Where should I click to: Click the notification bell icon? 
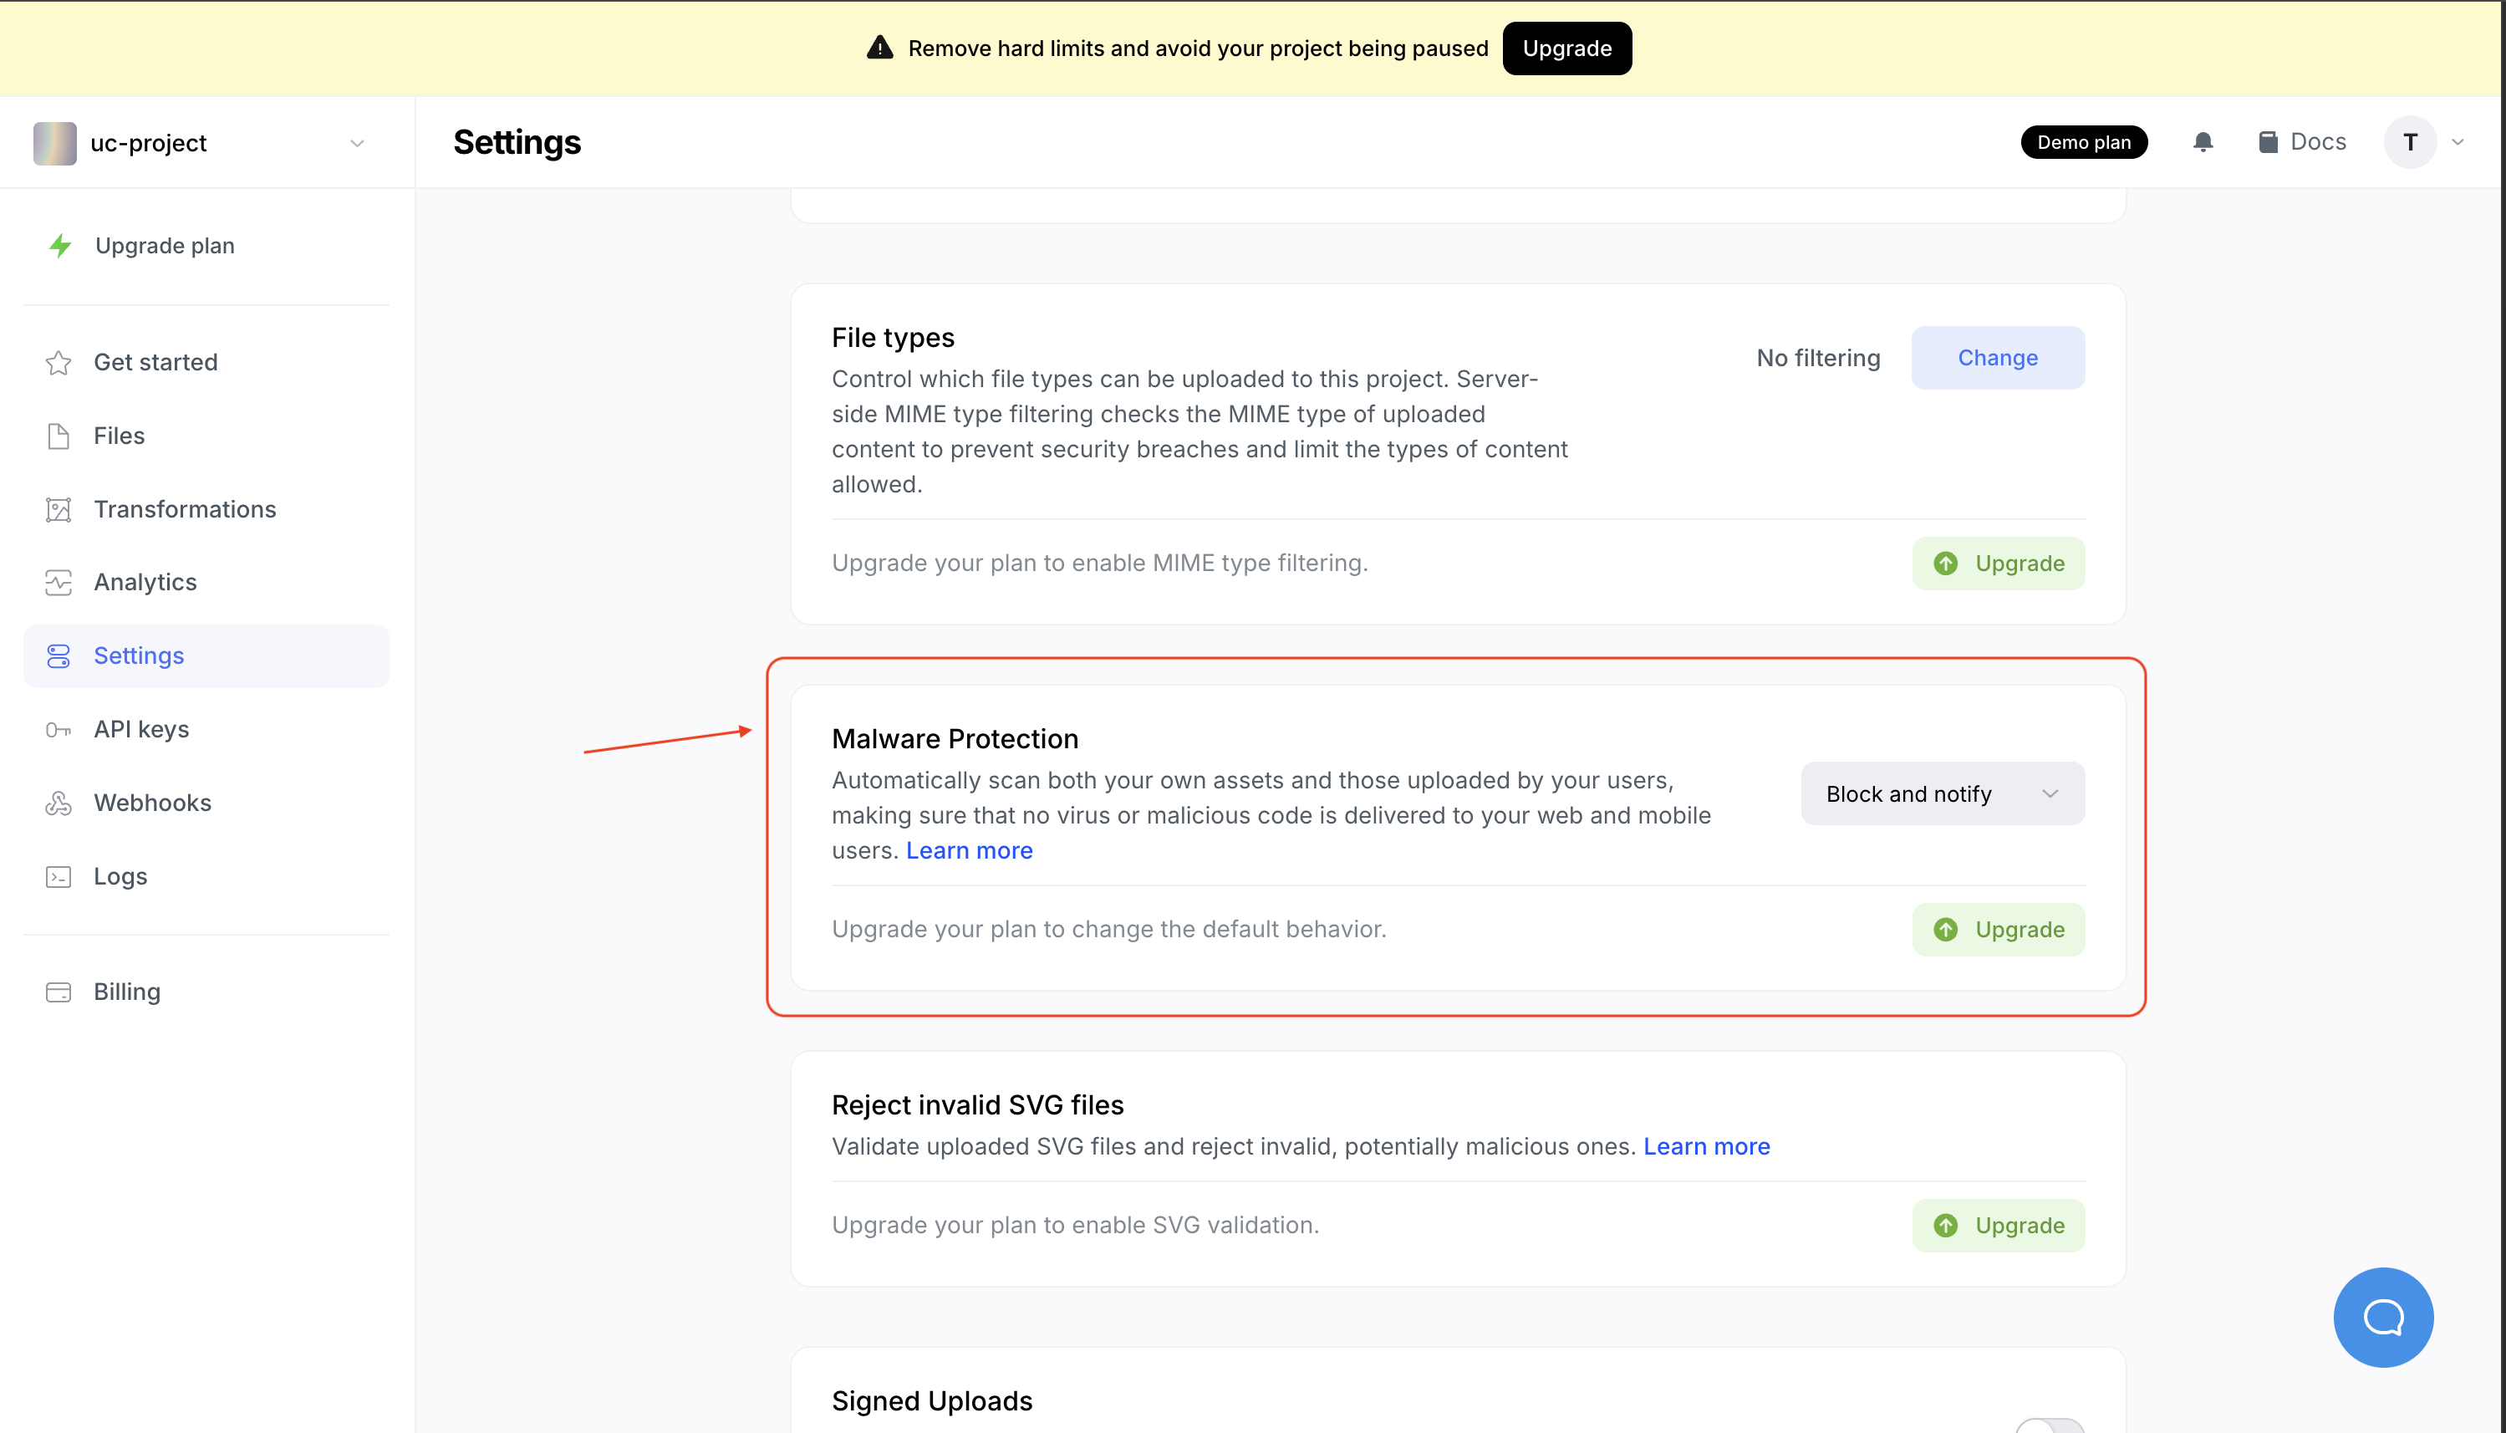2203,142
